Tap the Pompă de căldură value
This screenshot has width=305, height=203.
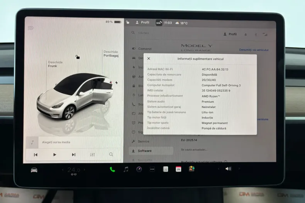click(x=214, y=129)
